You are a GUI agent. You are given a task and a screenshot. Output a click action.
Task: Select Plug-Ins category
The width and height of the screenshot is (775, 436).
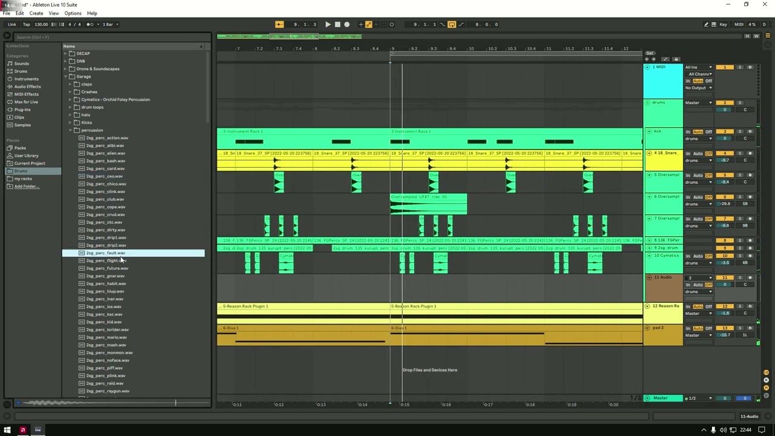pyautogui.click(x=22, y=110)
